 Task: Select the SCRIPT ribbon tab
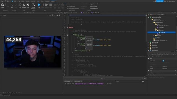(53, 1)
